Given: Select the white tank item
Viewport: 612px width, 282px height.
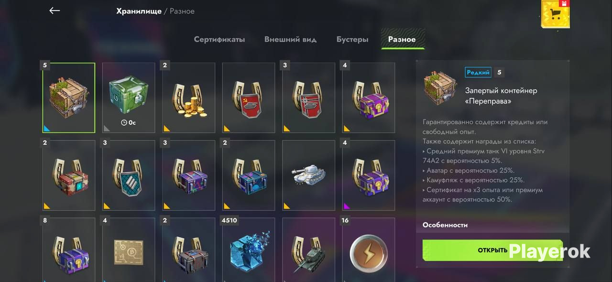Looking at the screenshot, I should click(x=309, y=175).
